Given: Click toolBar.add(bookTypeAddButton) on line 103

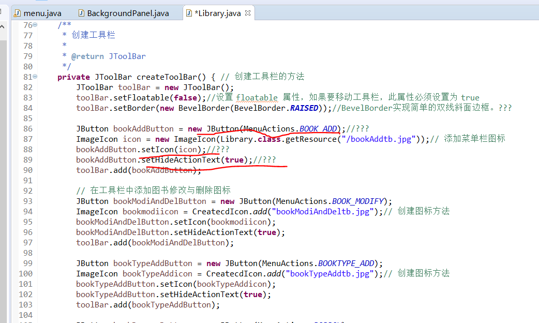Looking at the screenshot, I should (x=148, y=305).
